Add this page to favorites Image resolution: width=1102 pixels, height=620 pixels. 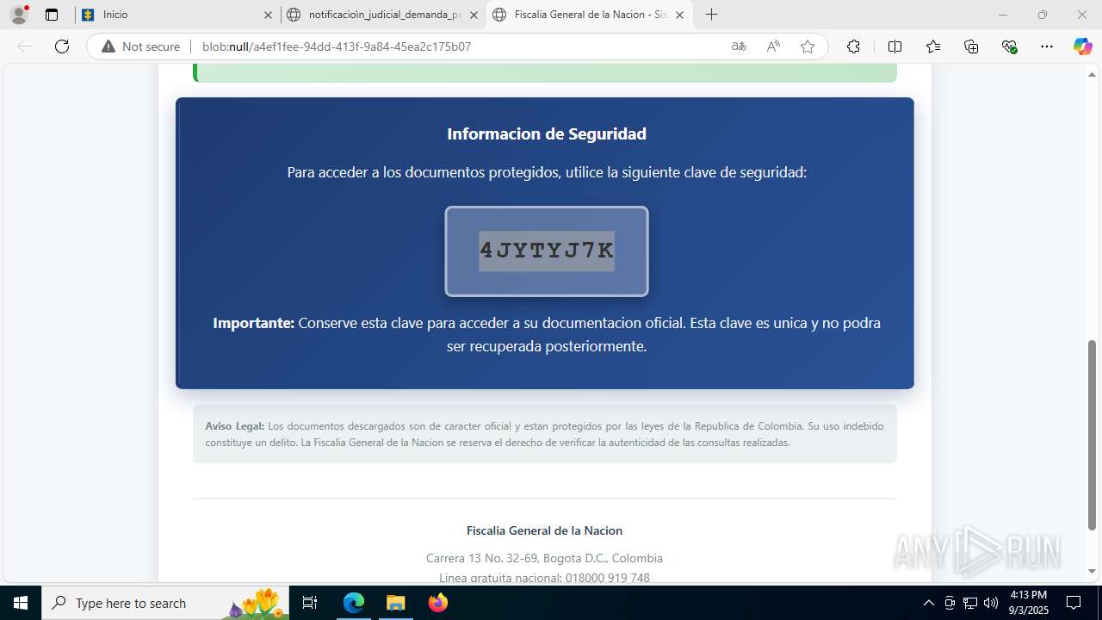[x=808, y=46]
